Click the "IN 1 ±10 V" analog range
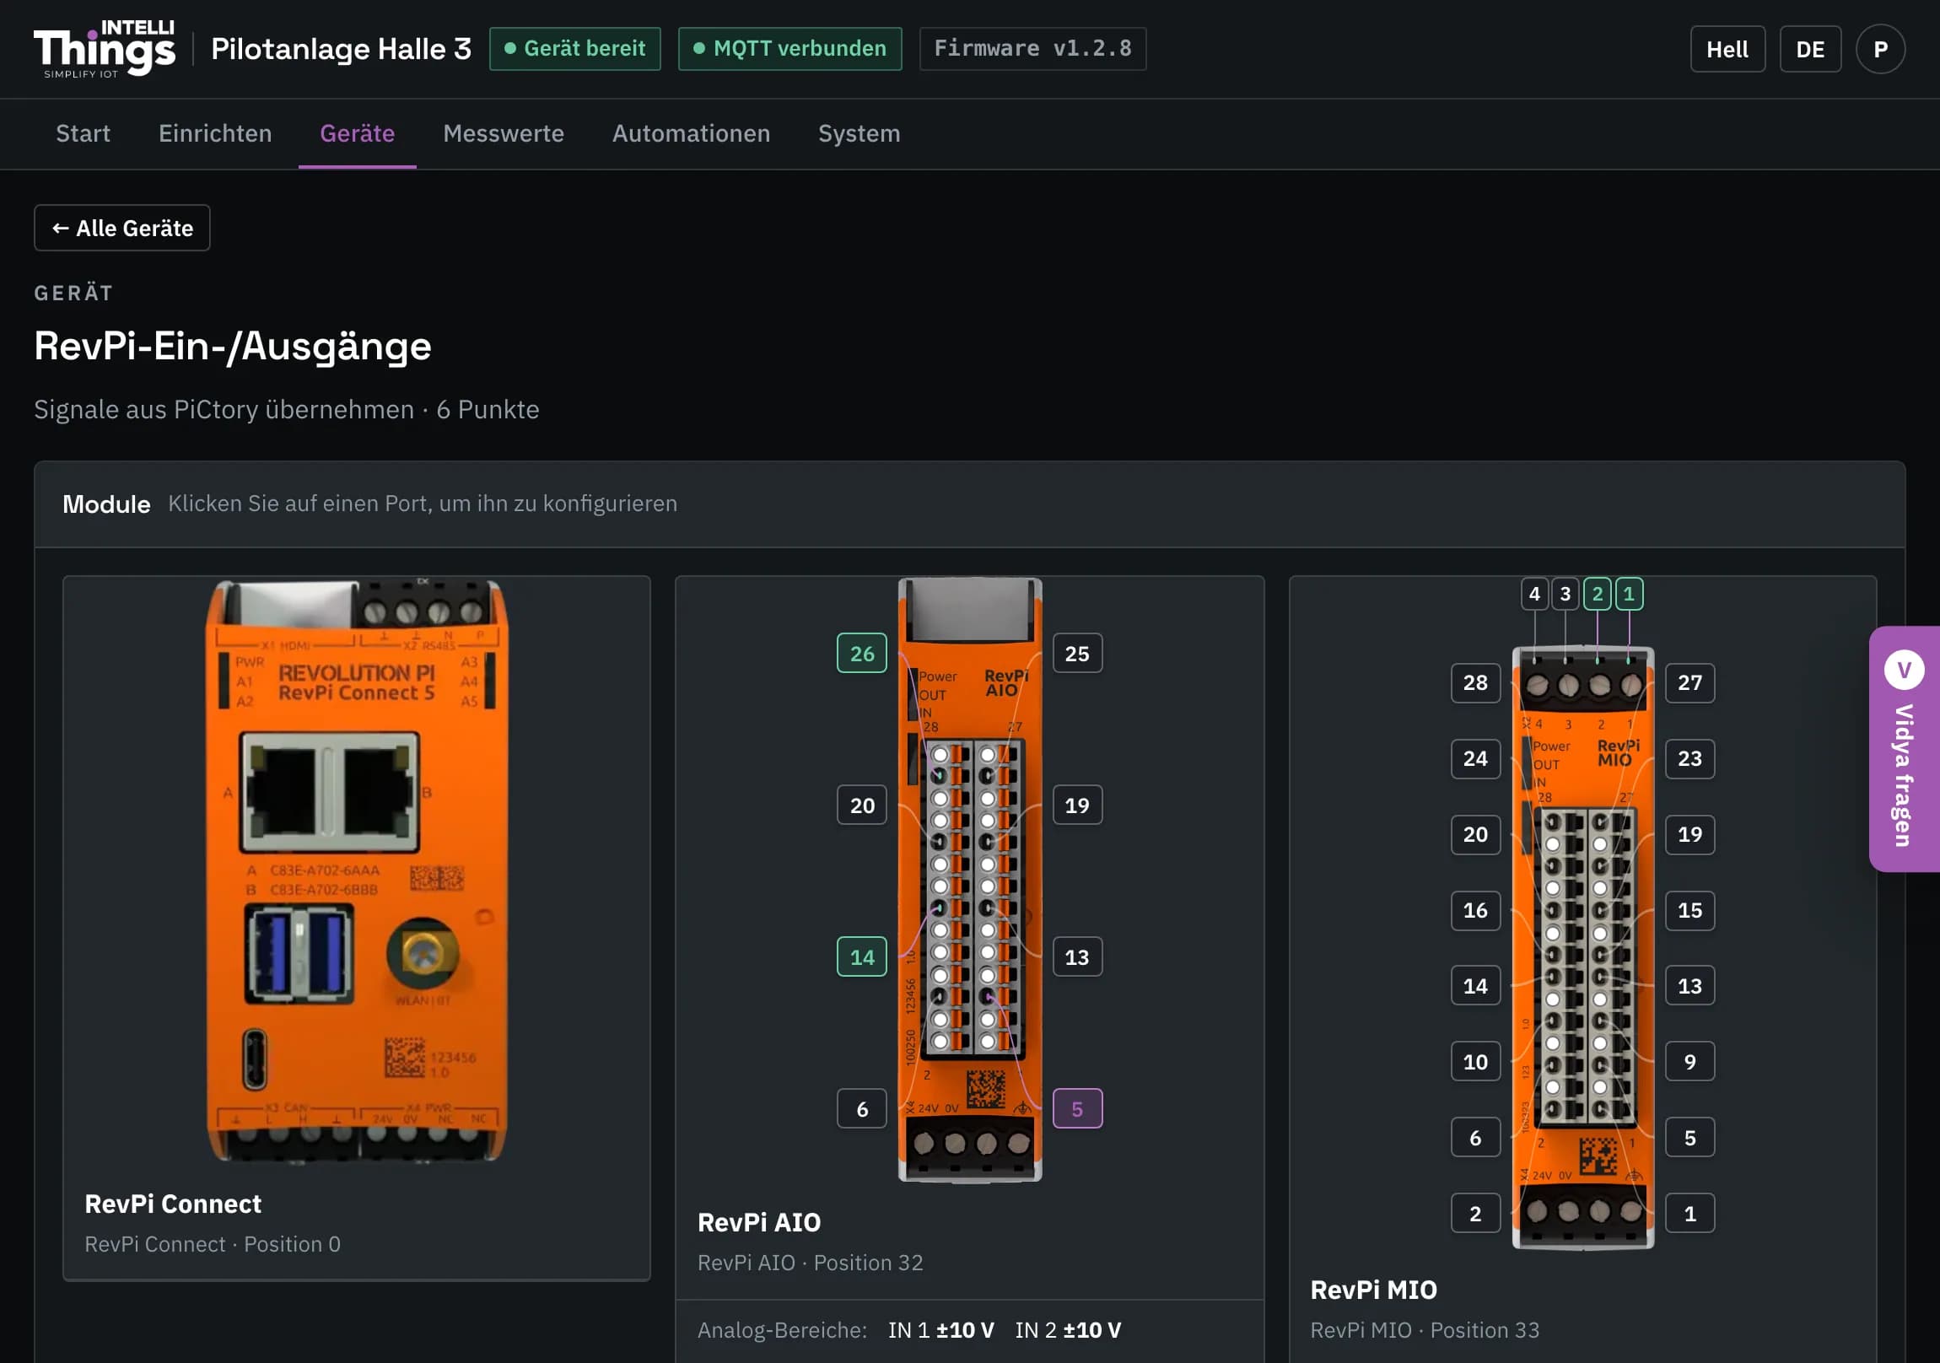The height and width of the screenshot is (1363, 1940). 941,1330
